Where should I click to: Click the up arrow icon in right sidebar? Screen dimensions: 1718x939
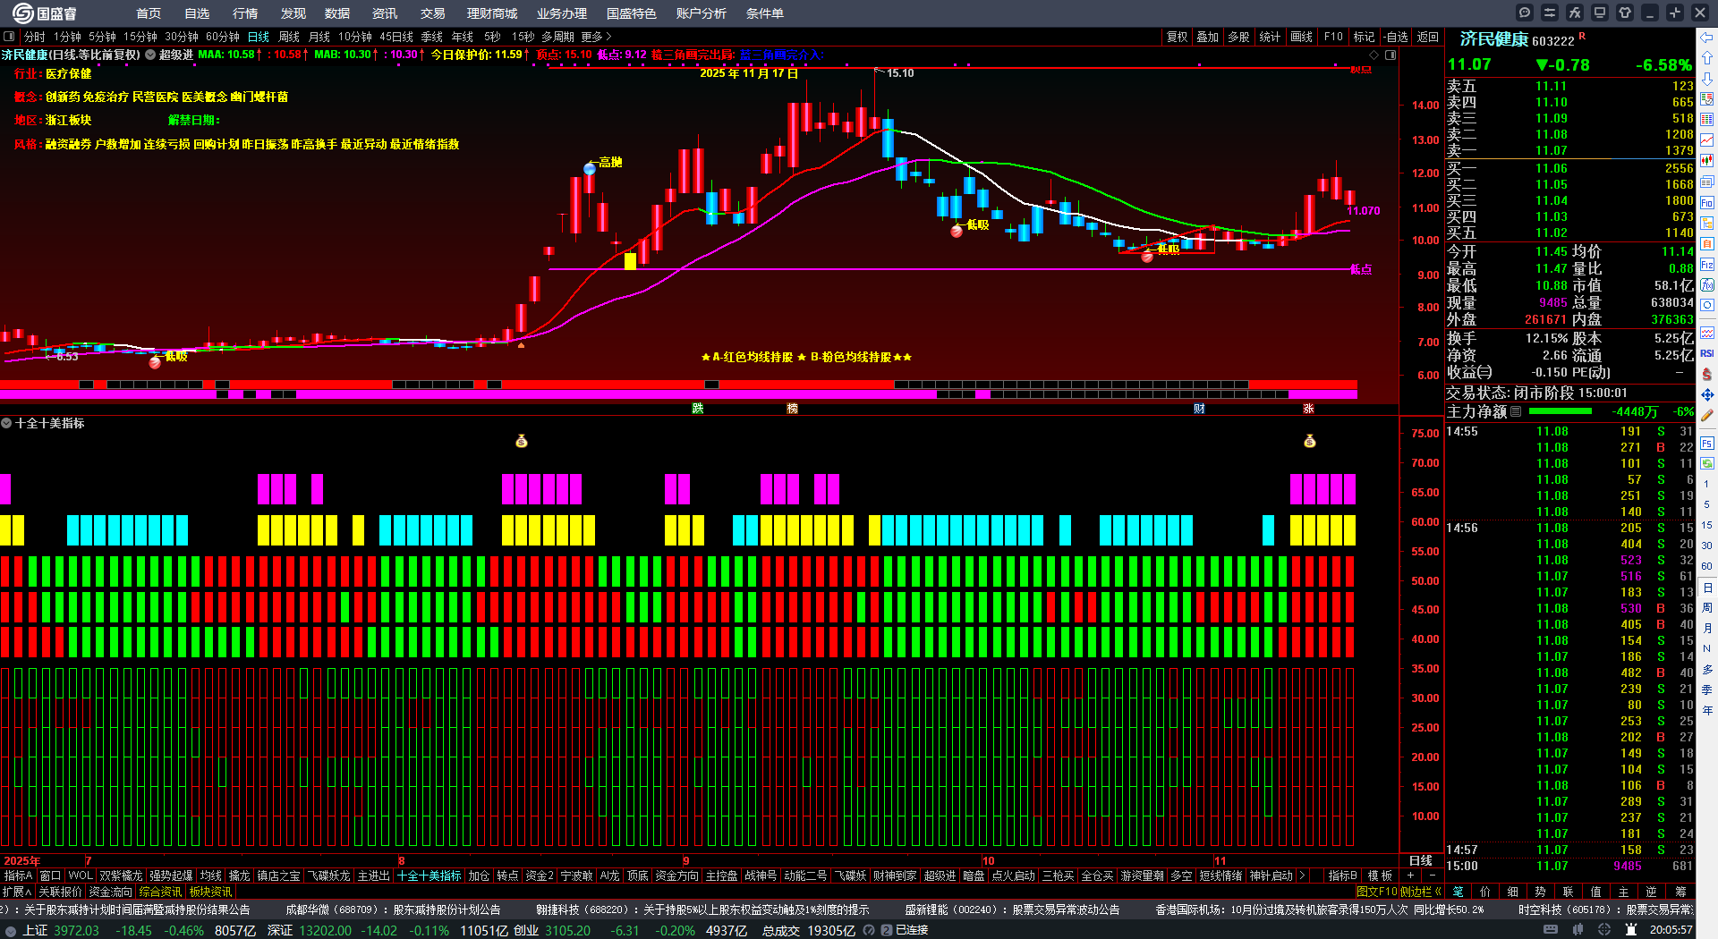point(1707,58)
